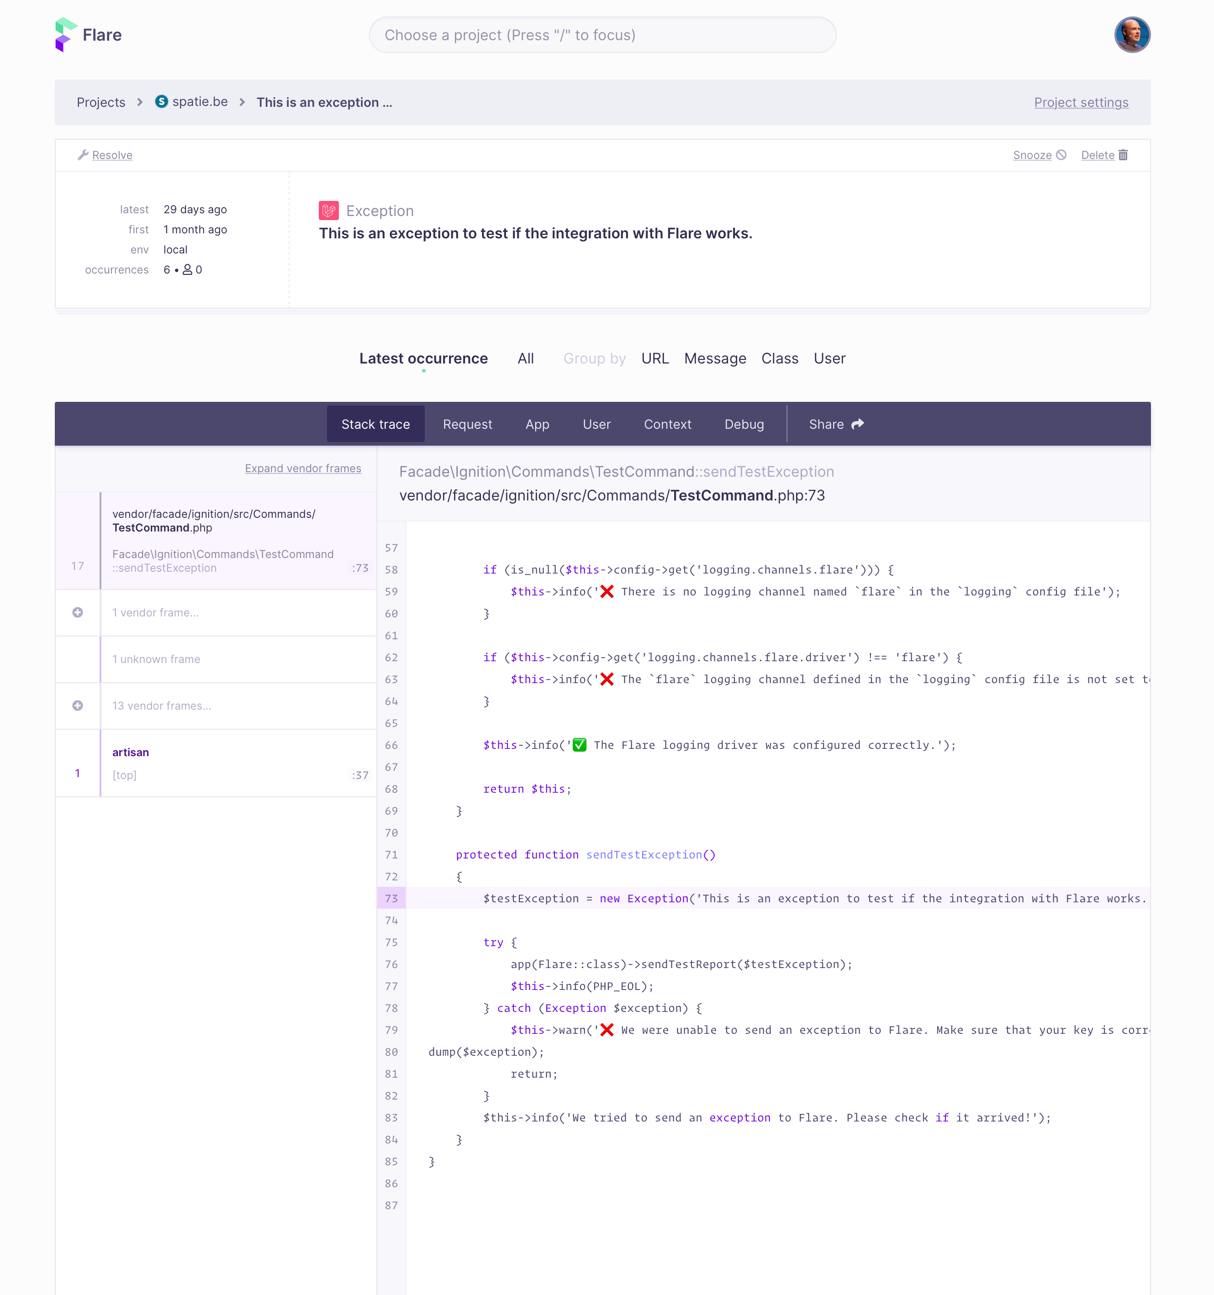The width and height of the screenshot is (1214, 1295).
Task: Expand vendor frames link
Action: point(303,469)
